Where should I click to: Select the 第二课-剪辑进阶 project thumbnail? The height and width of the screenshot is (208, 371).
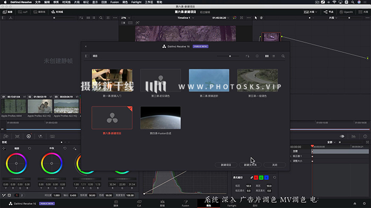[x=209, y=80]
